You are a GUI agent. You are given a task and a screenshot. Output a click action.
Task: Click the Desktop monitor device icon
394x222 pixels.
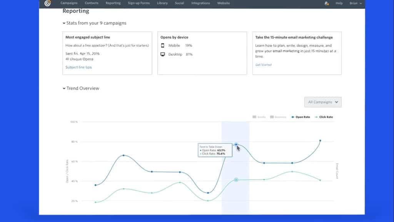[163, 54]
